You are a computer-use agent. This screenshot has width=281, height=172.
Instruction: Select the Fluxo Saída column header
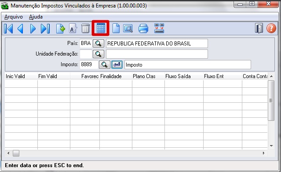click(184, 76)
